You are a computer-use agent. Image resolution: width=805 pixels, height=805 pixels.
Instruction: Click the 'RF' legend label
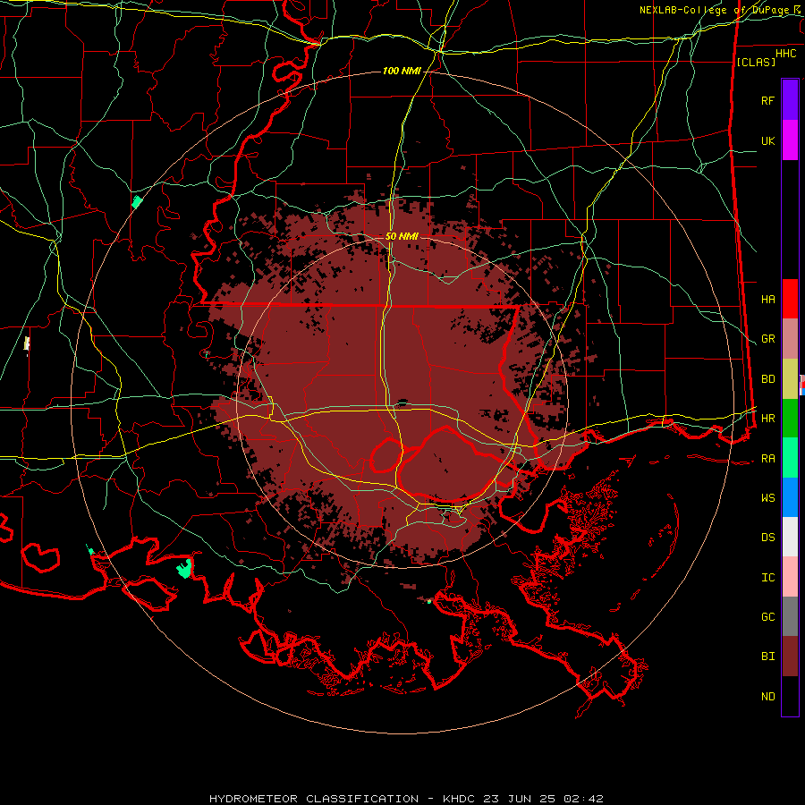coord(767,100)
